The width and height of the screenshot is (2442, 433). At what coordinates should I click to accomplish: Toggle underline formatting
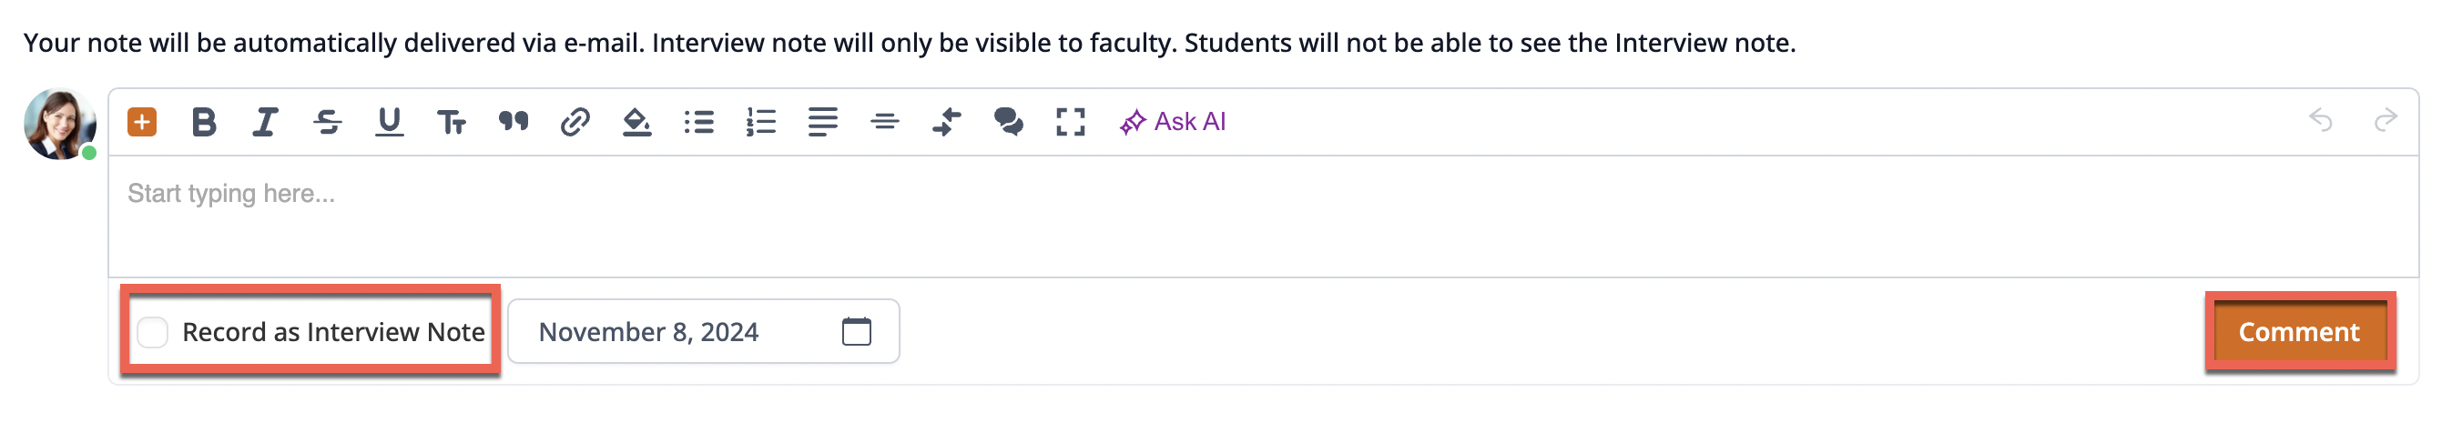390,122
